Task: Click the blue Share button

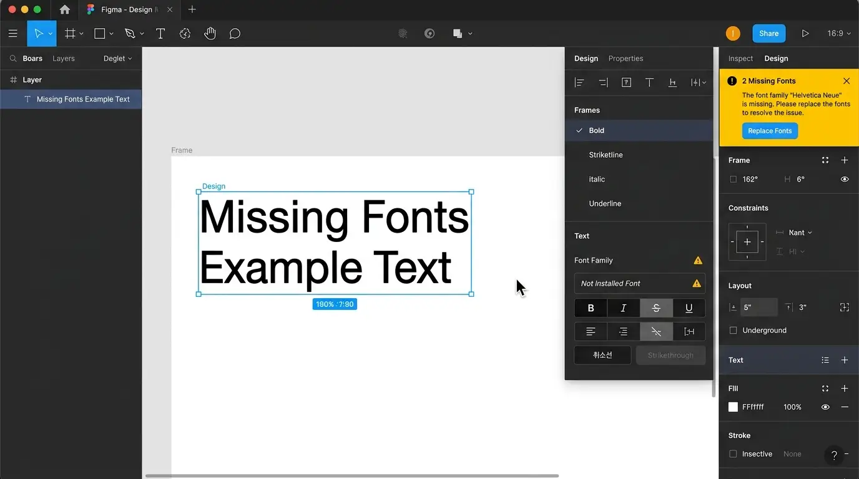Action: (768, 34)
